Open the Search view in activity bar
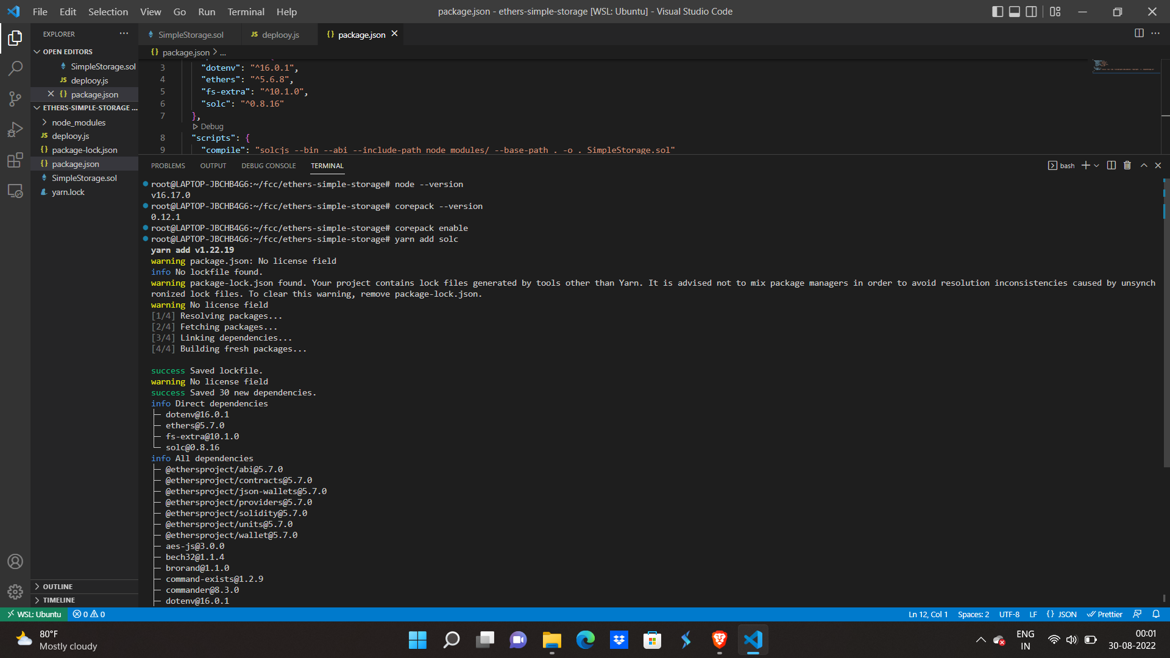 (x=15, y=68)
